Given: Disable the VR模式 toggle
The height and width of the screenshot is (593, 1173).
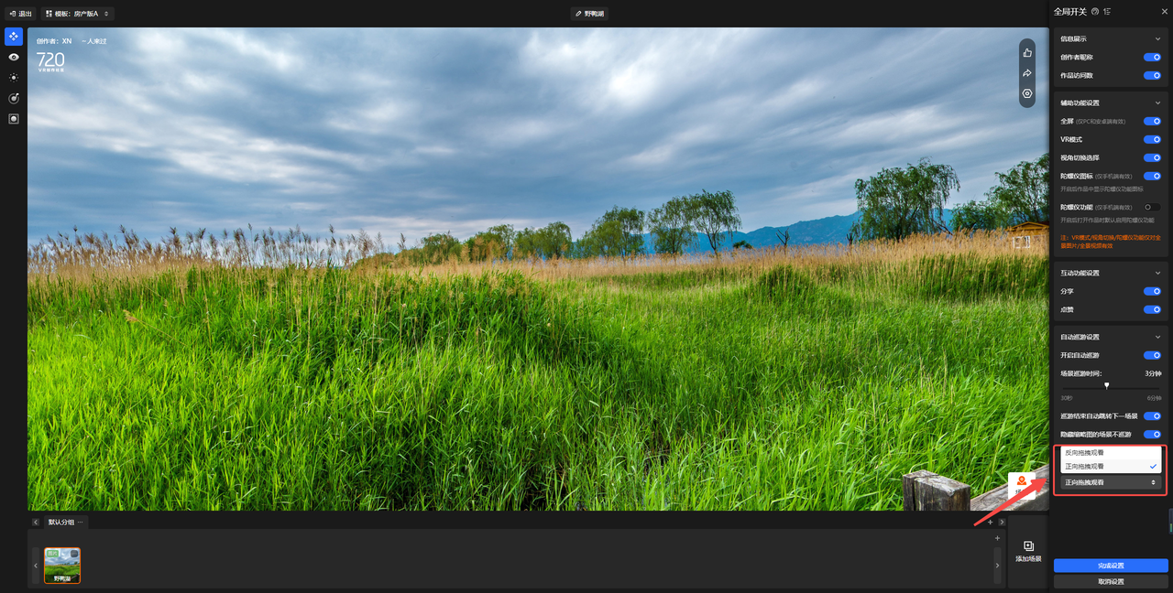Looking at the screenshot, I should pos(1152,139).
